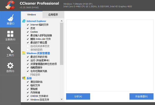Uncheck Internet 临时文件 checkbox

pyautogui.click(x=28, y=25)
